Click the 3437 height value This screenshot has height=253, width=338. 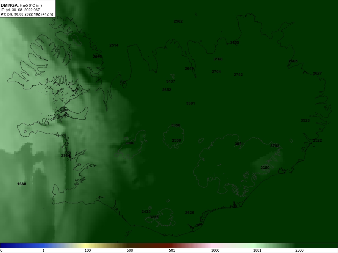tap(171, 81)
